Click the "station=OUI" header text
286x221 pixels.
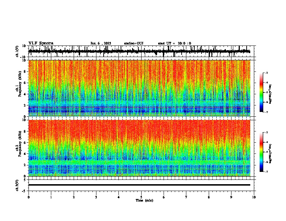click(x=134, y=43)
